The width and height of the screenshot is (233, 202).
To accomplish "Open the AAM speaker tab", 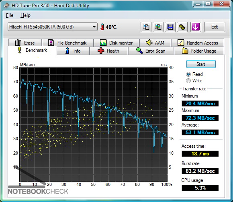I will [x=155, y=43].
